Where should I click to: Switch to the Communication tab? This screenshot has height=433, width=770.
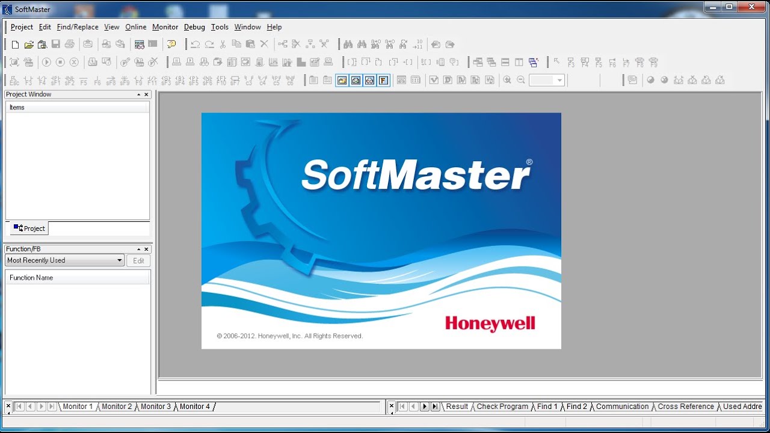point(623,407)
